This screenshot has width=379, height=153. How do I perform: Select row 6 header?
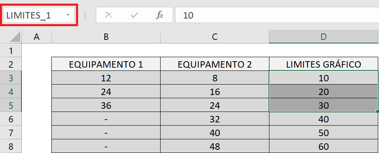pos(11,119)
